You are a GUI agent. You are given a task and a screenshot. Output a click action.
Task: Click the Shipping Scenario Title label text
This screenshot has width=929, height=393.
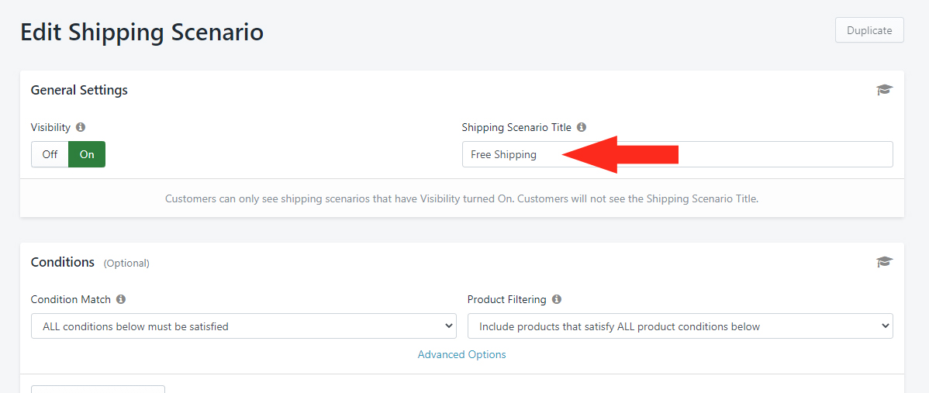point(516,127)
